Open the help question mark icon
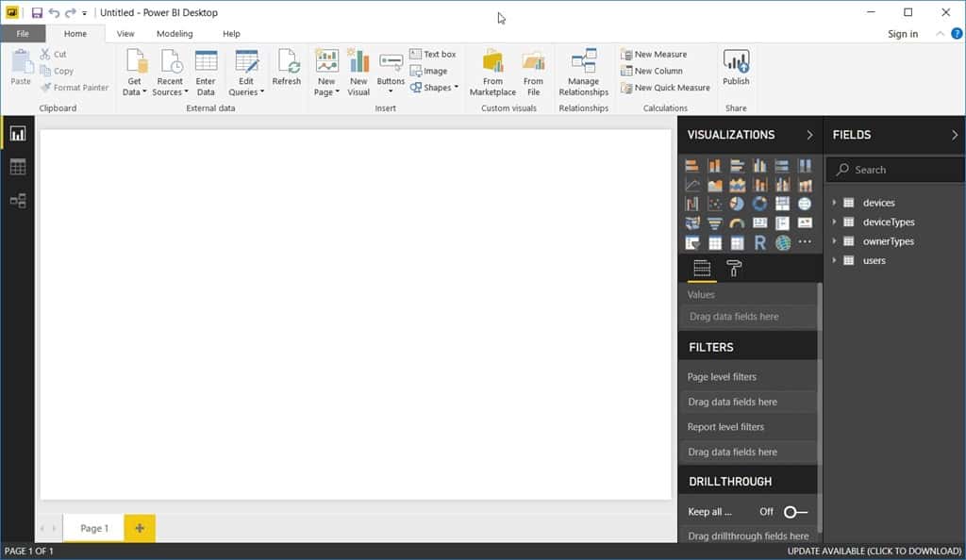This screenshot has width=966, height=560. (x=957, y=34)
